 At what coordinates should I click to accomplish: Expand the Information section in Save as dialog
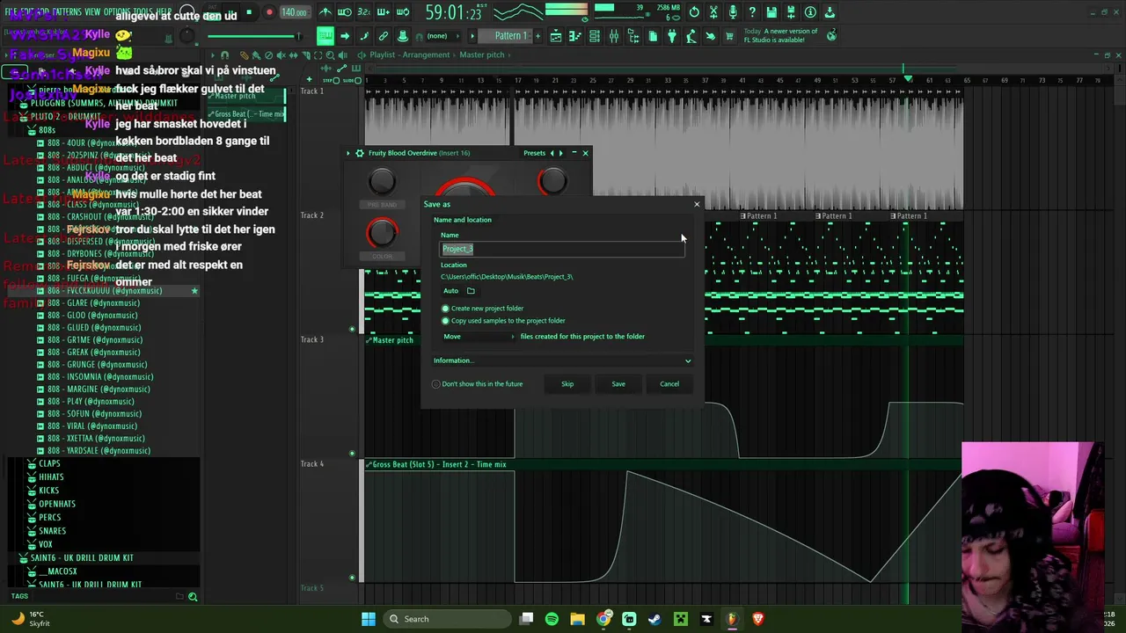(x=562, y=360)
